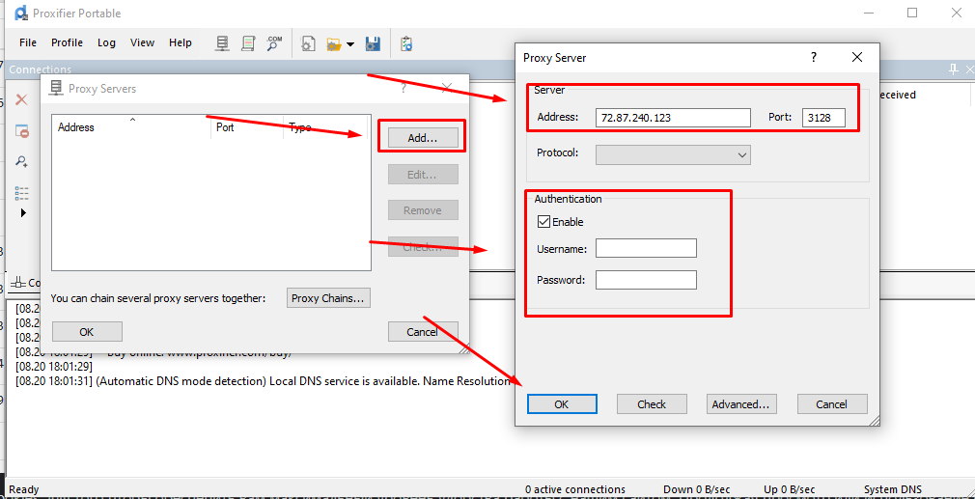Viewport: 975px width, 499px height.
Task: Click help question mark in Proxy Server dialog
Action: point(814,57)
